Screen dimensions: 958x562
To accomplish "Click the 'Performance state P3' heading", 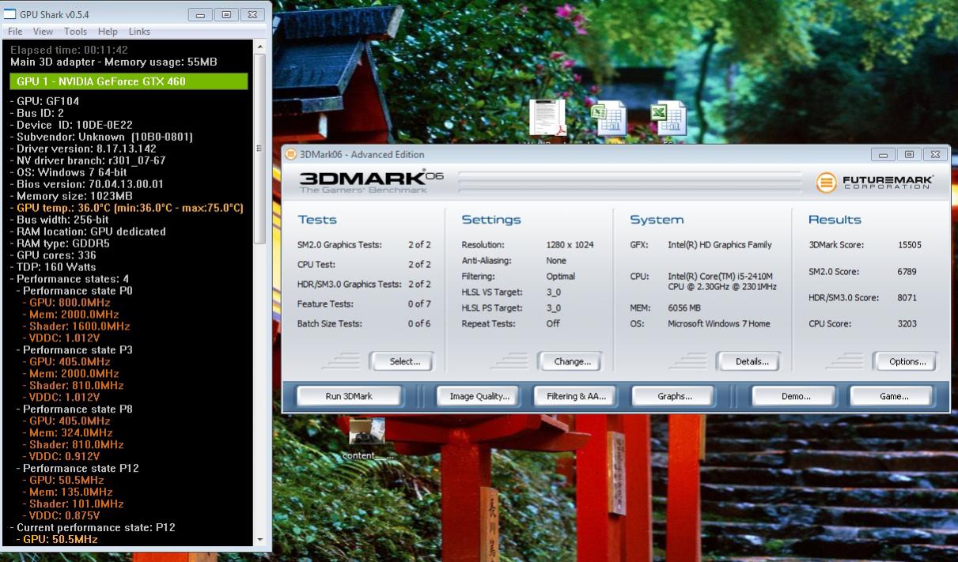I will coord(74,350).
